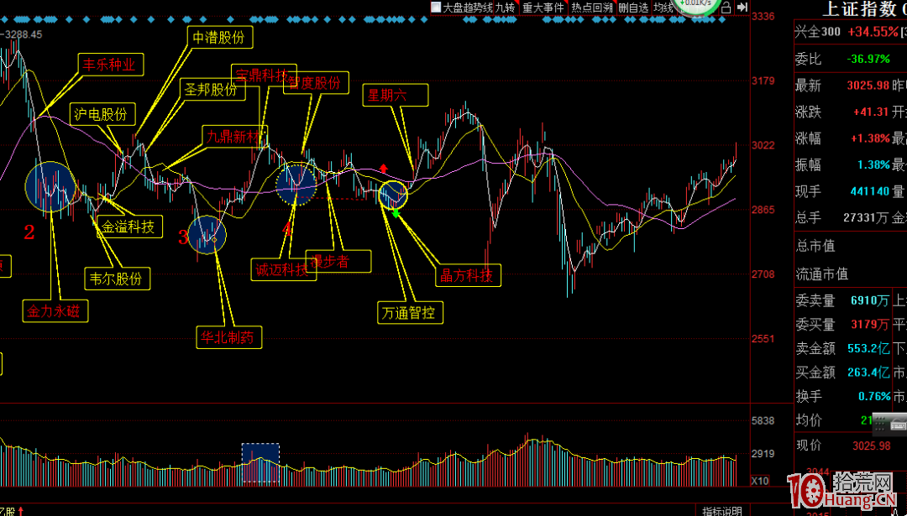
Task: Click the 现手 value 441140
Action: tap(869, 191)
